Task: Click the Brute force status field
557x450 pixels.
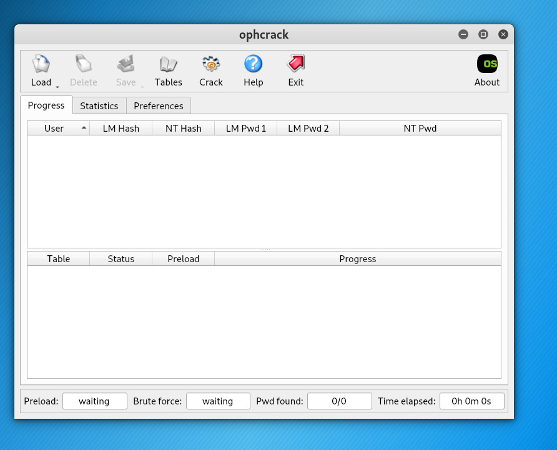Action: click(218, 401)
